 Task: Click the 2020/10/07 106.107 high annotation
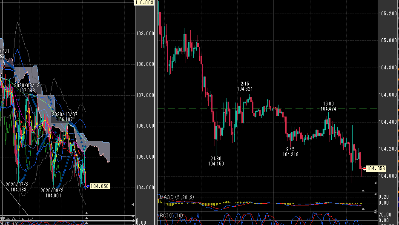coord(65,117)
